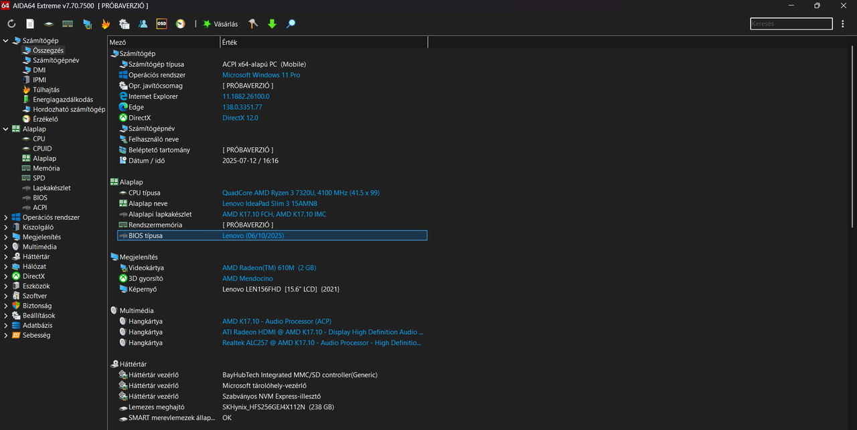
Task: Open Túlhajtás overclock tree item
Action: [x=46, y=90]
